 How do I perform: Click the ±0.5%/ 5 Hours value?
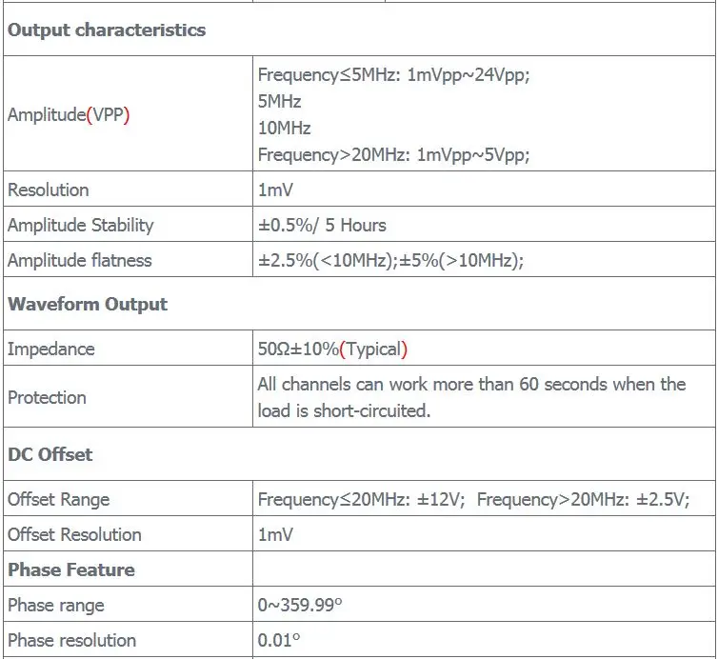322,225
